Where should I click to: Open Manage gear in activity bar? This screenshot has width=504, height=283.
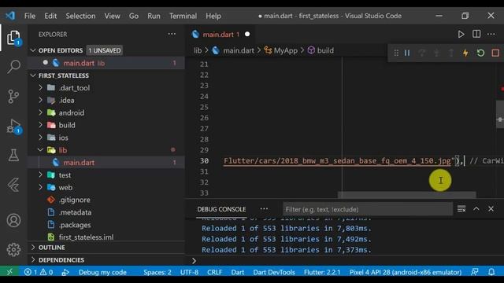coord(13,249)
